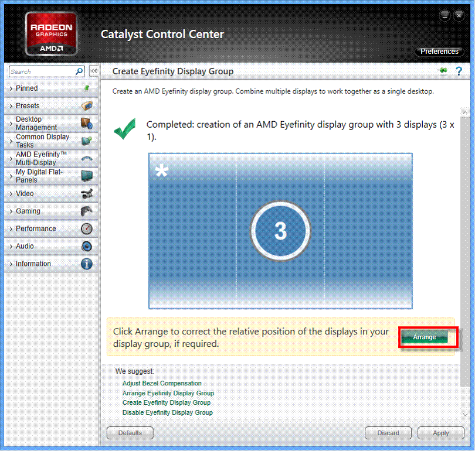475x451 pixels.
Task: Collapse the sidebar with double-chevron button
Action: [94, 71]
